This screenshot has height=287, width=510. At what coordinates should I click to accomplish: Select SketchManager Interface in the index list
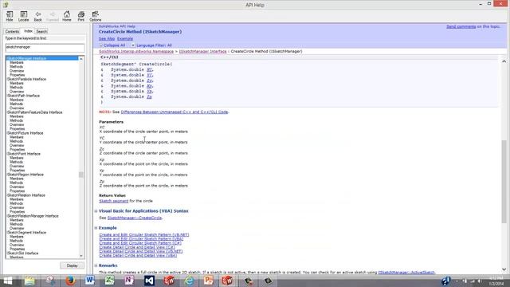[42, 58]
